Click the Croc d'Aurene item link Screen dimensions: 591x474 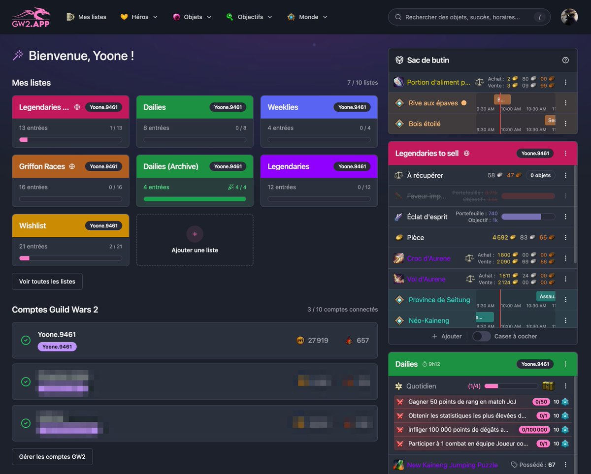(428, 258)
